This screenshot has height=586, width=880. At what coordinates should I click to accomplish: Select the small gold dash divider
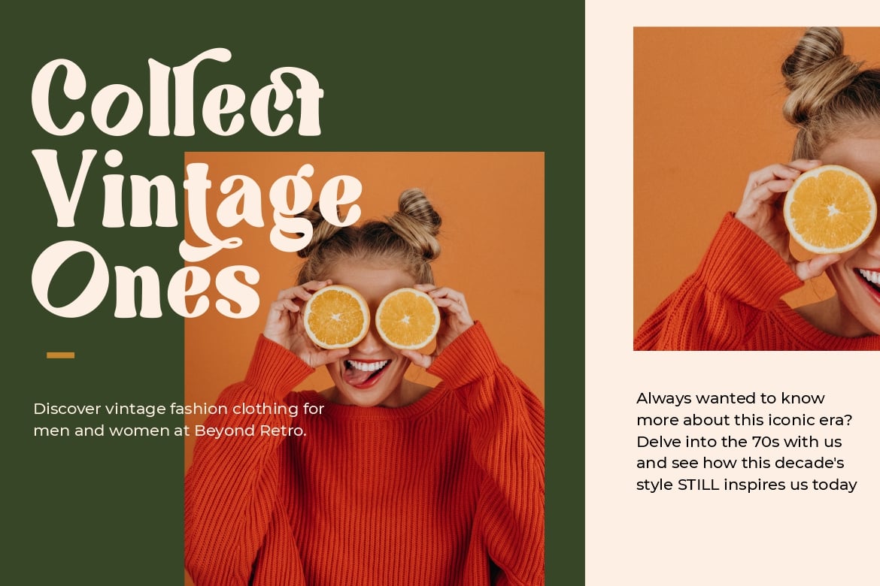click(61, 355)
